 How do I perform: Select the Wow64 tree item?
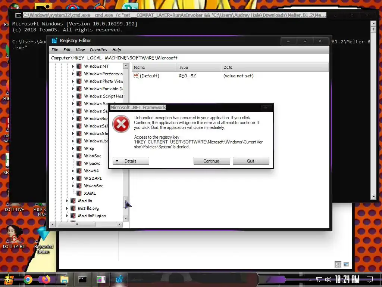[x=91, y=171]
